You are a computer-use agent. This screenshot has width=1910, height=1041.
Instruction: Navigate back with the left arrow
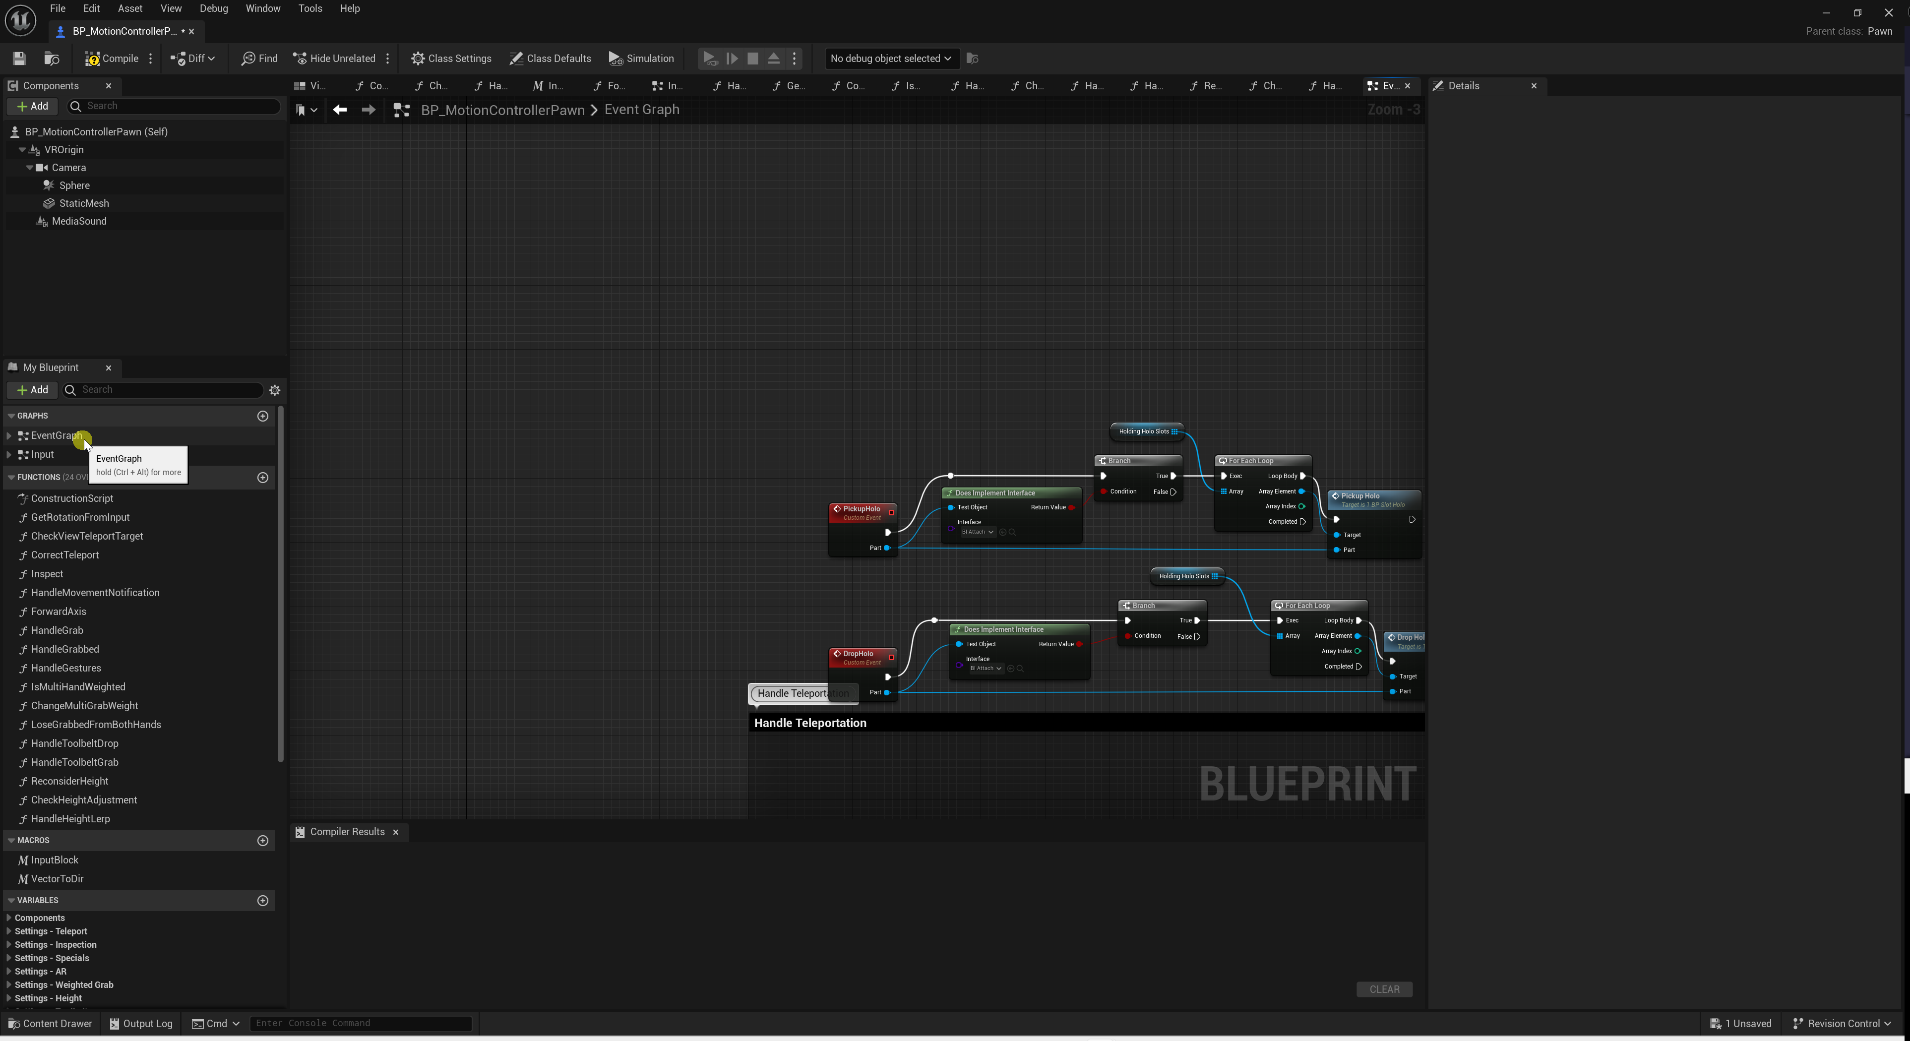coord(340,110)
